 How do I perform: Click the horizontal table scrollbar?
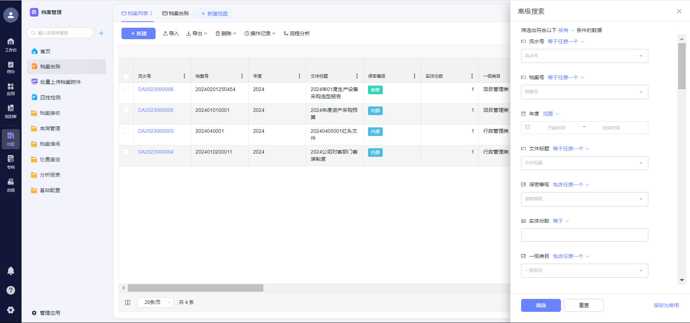point(195,288)
